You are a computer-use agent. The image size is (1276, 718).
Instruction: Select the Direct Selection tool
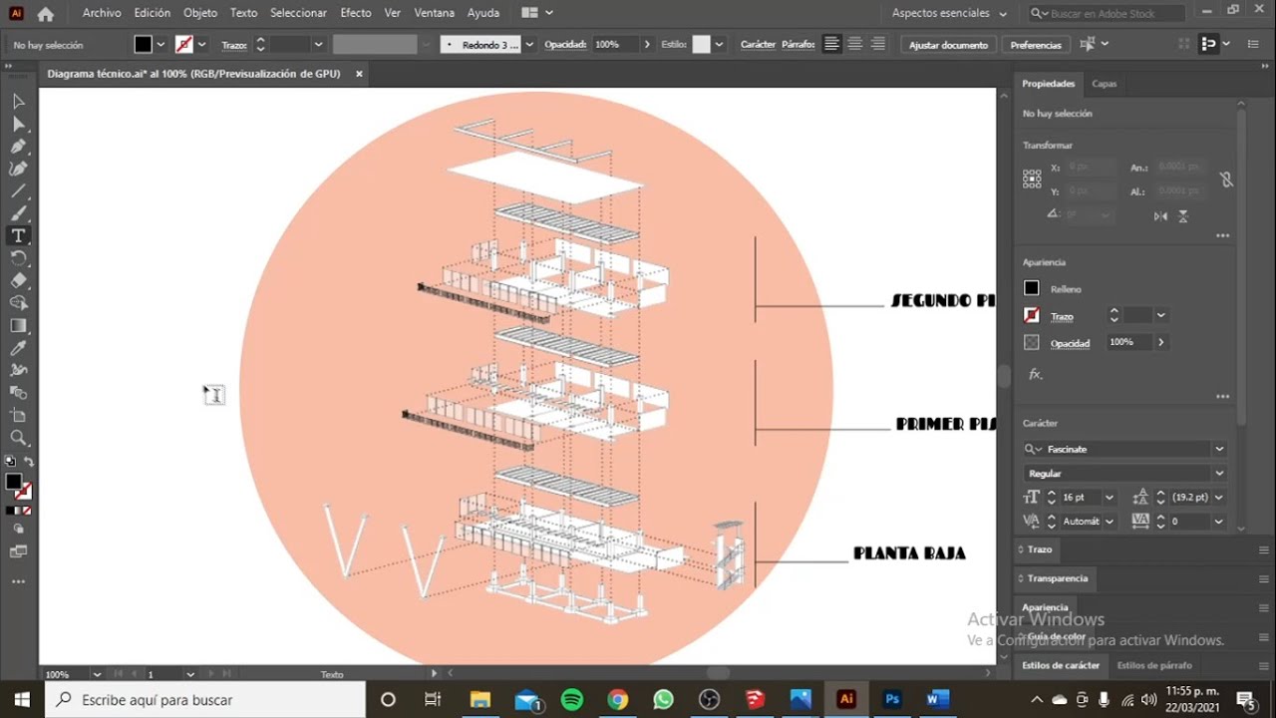pyautogui.click(x=18, y=124)
